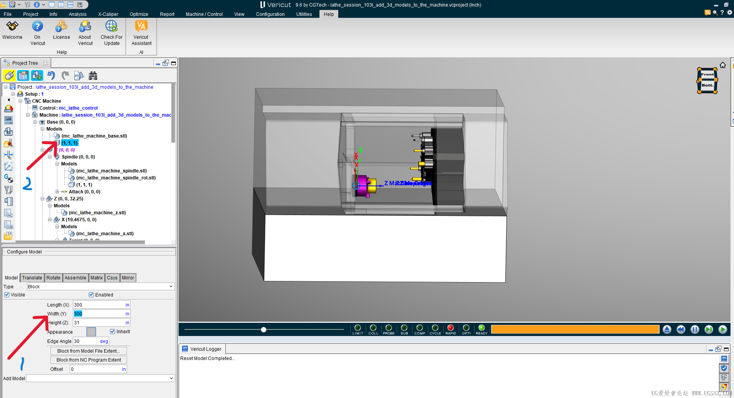The image size is (734, 398).
Task: Switch to the Mirror tab
Action: pyautogui.click(x=128, y=278)
